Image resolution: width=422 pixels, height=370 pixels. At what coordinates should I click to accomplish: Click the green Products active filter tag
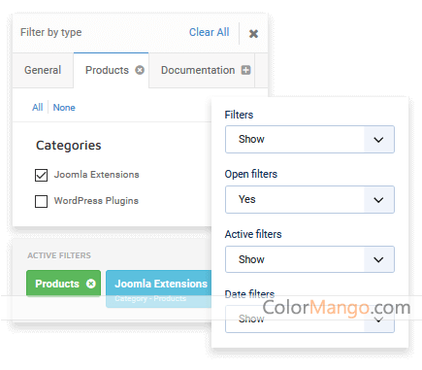(x=63, y=284)
